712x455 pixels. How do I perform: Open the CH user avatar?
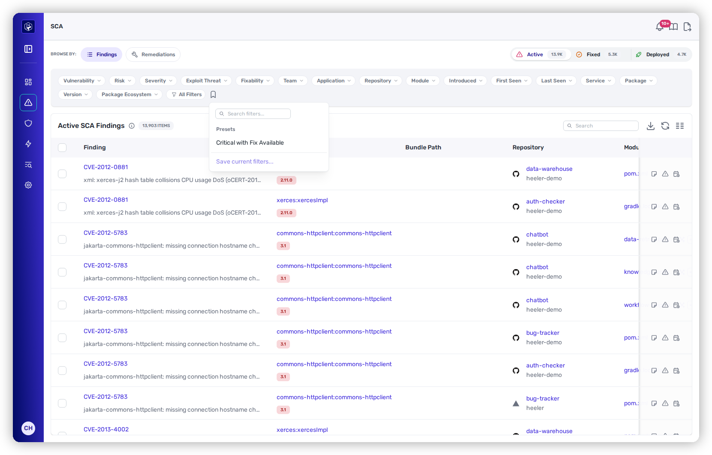click(x=28, y=428)
